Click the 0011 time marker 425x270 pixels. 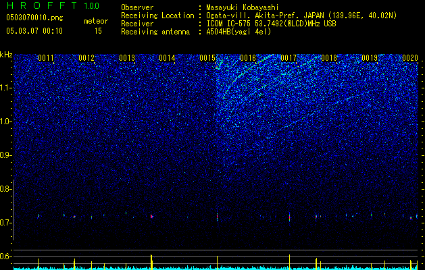tap(46, 58)
